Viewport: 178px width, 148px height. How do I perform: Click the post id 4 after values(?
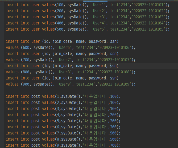58,115
